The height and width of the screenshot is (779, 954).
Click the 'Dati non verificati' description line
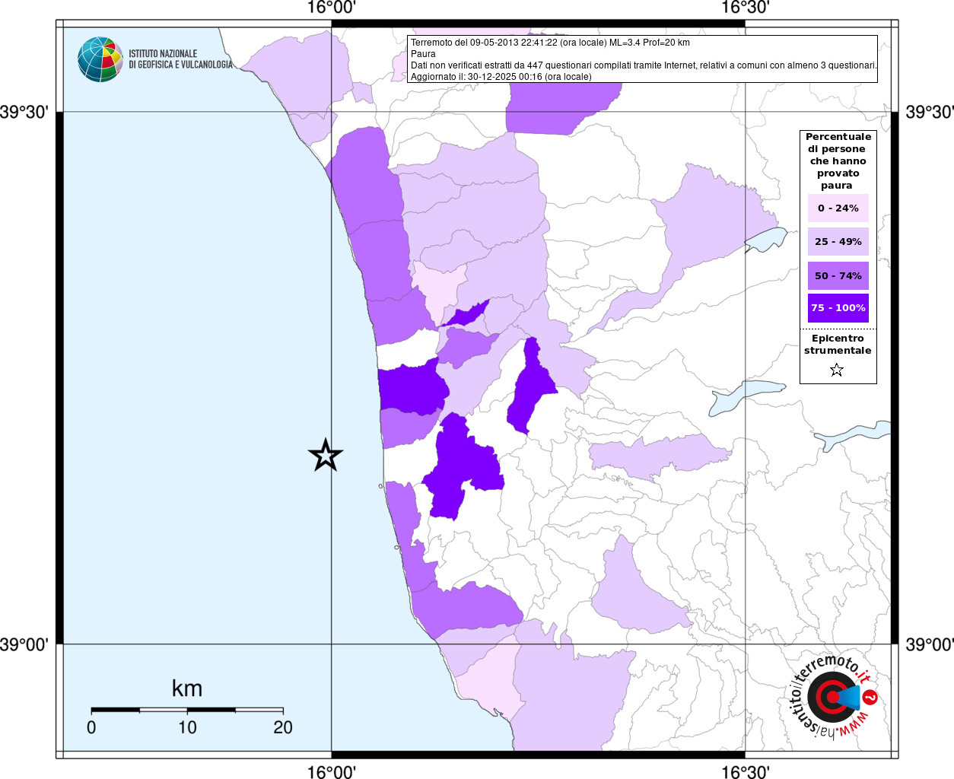pyautogui.click(x=643, y=65)
